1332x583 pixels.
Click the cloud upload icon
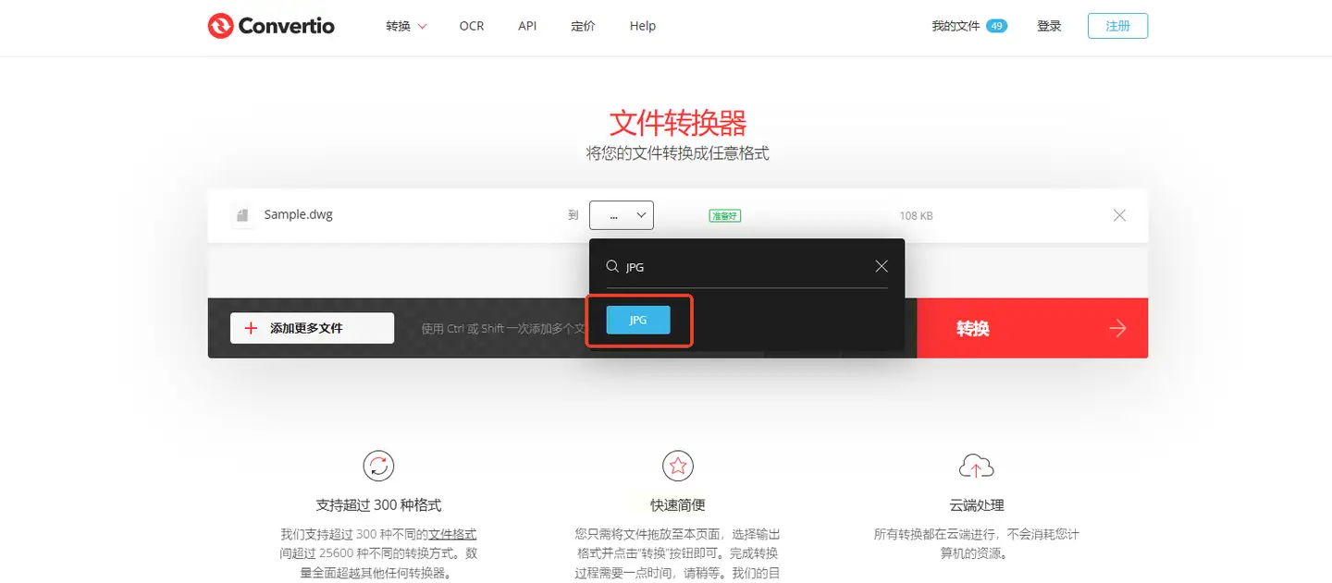pos(977,466)
